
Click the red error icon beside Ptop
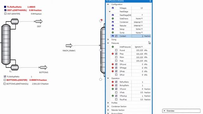point(113,54)
